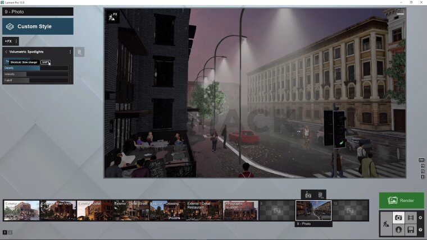Open settings gear icon
This screenshot has height=240, width=427.
point(420,218)
